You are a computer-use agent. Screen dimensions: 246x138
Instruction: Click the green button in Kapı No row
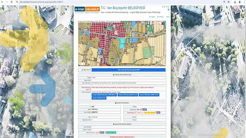click(x=111, y=132)
